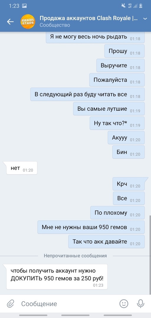Click the chat scrollbar on right edge

150,235
